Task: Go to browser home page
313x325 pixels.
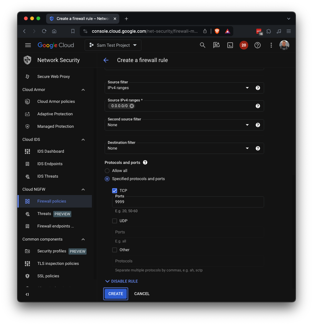Action: point(54,31)
